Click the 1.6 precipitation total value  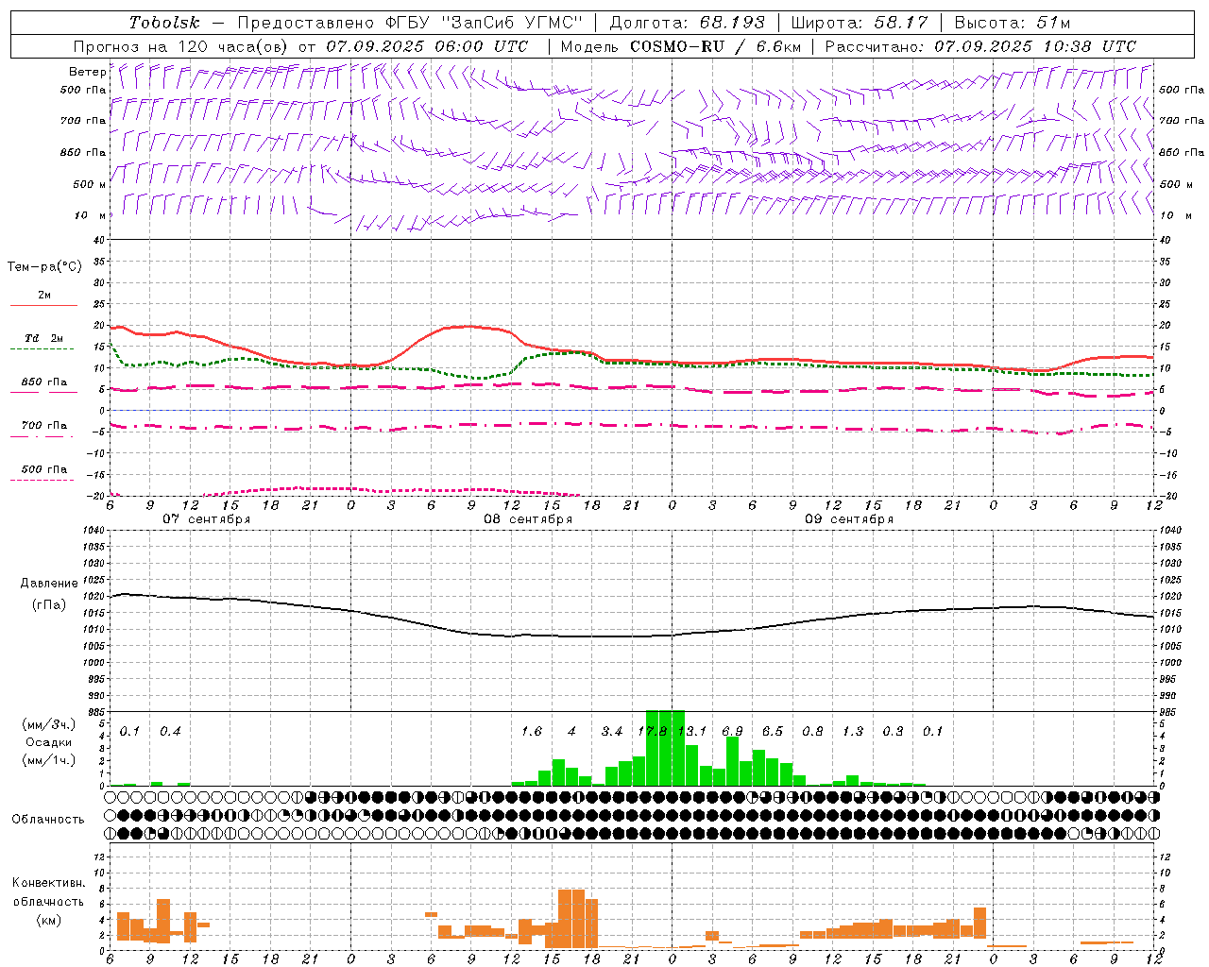(x=532, y=732)
